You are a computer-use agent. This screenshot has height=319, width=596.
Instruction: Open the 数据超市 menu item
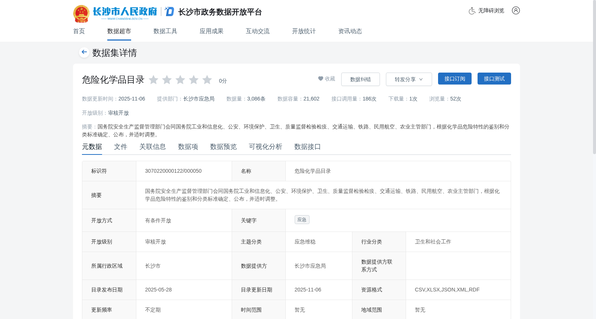119,31
